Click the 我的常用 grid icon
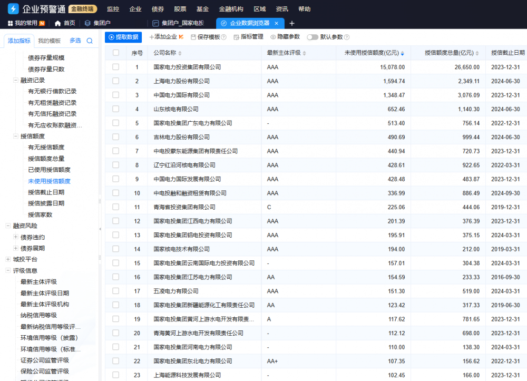The image size is (527, 381). coord(10,23)
